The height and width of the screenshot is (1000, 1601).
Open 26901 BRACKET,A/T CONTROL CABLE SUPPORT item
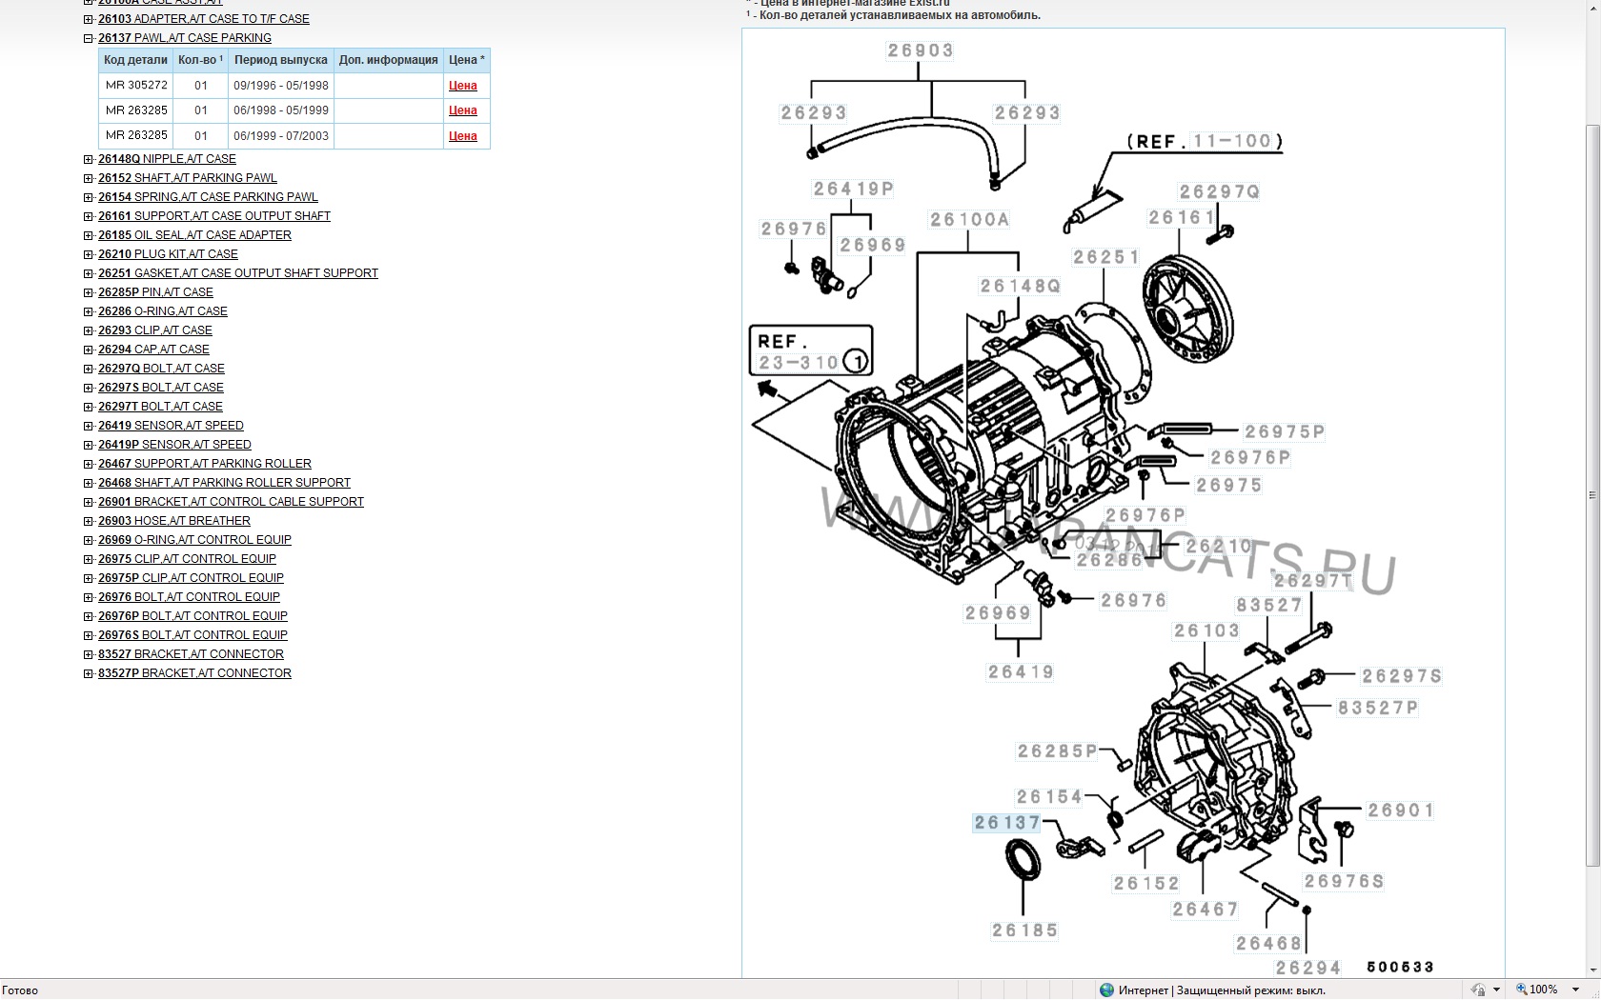click(x=231, y=502)
